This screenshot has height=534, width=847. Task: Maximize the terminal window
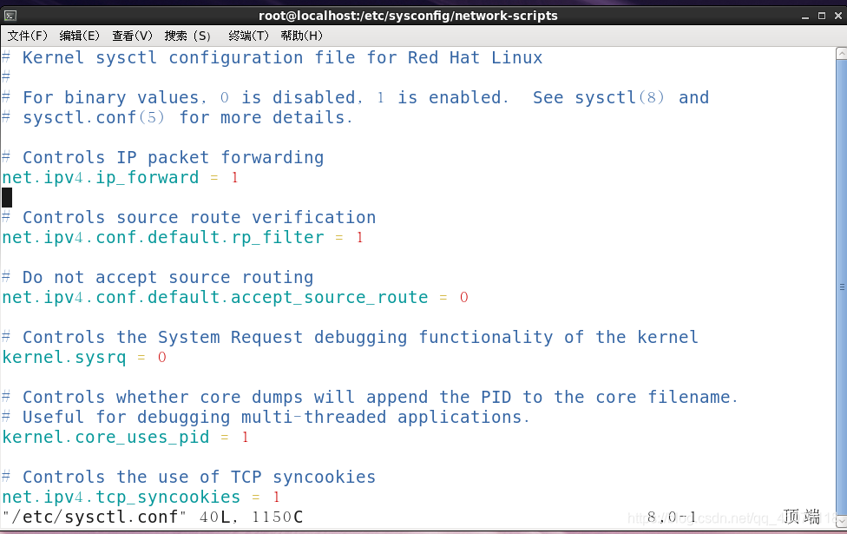tap(822, 16)
